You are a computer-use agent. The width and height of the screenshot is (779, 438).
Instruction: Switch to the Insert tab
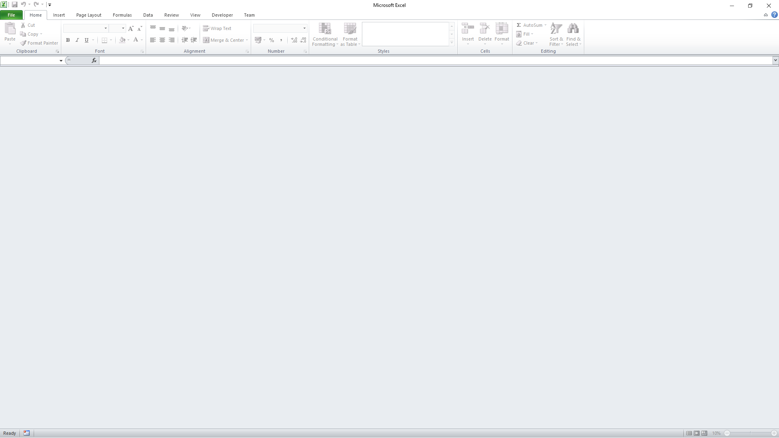[59, 15]
